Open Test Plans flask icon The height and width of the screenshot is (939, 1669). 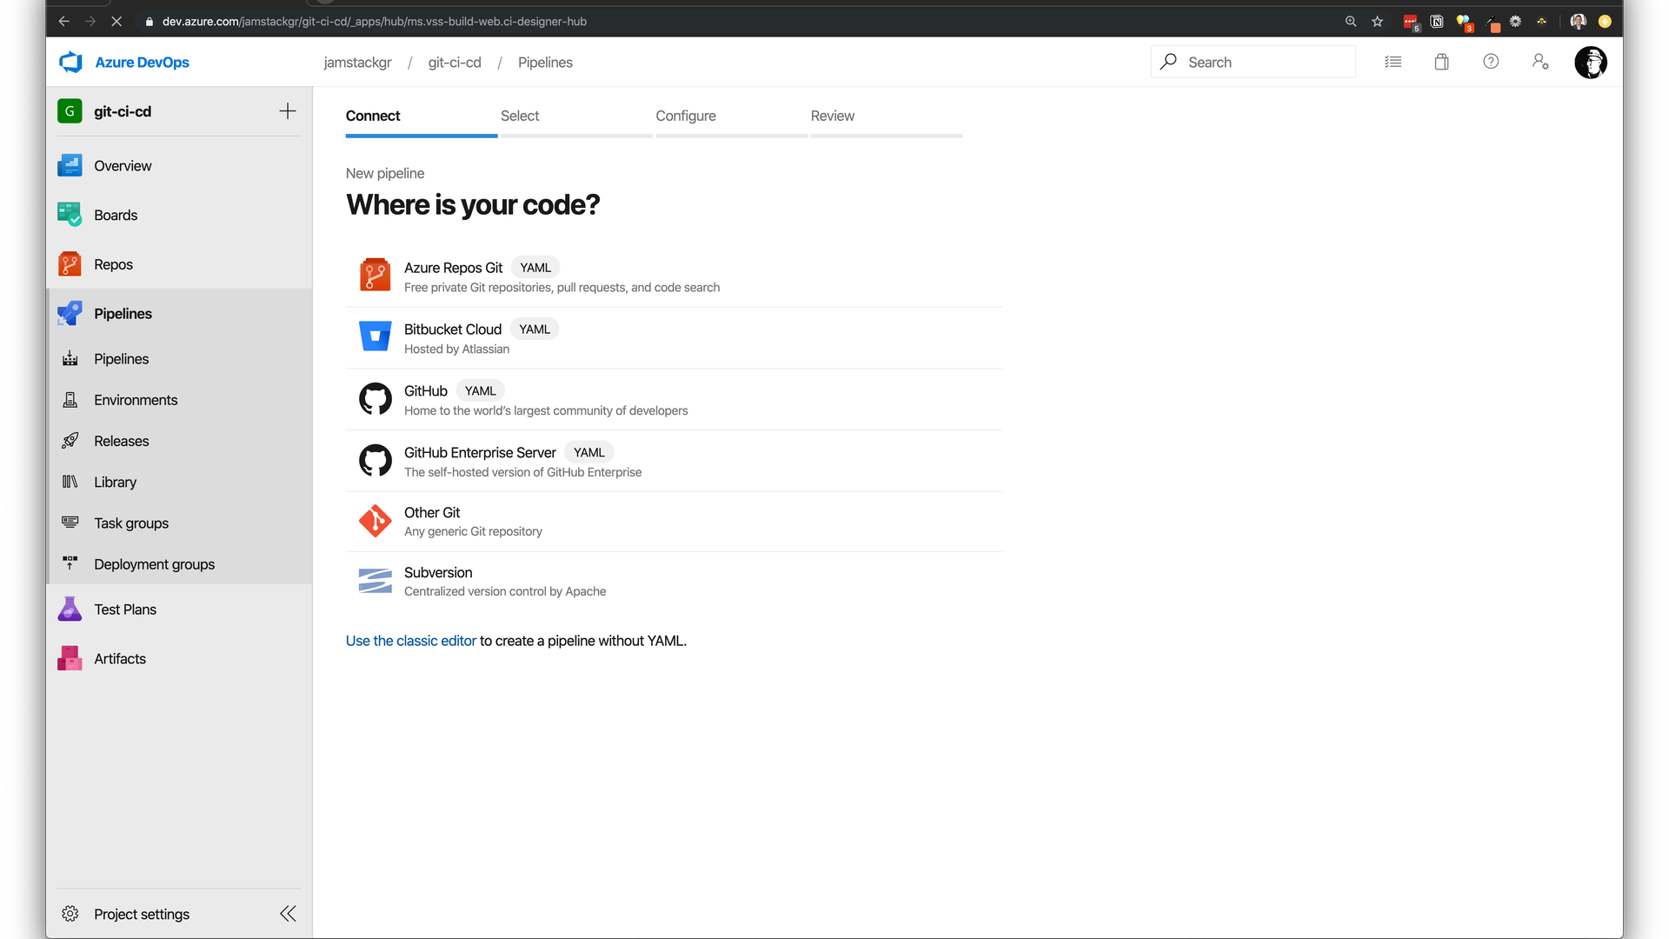70,609
